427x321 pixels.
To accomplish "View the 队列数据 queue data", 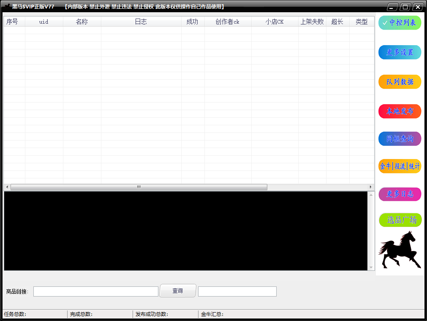I will pyautogui.click(x=400, y=81).
